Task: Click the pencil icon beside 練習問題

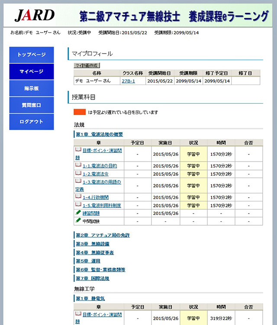Action: (78, 213)
